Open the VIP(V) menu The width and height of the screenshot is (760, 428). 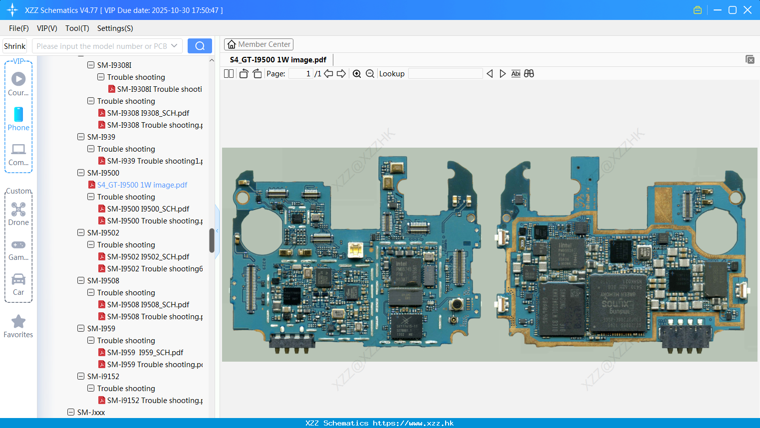point(47,28)
